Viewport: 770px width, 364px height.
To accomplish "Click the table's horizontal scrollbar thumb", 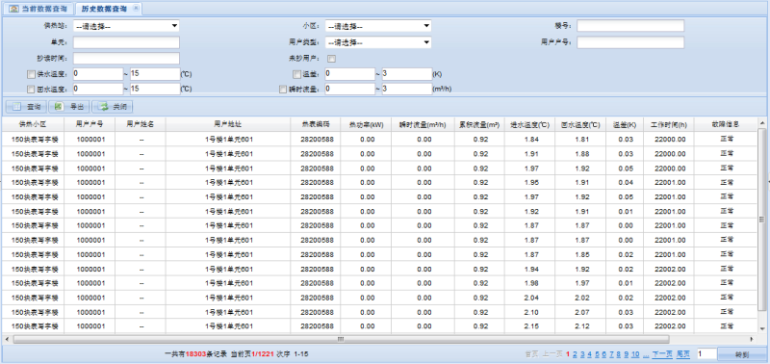I will (341, 339).
